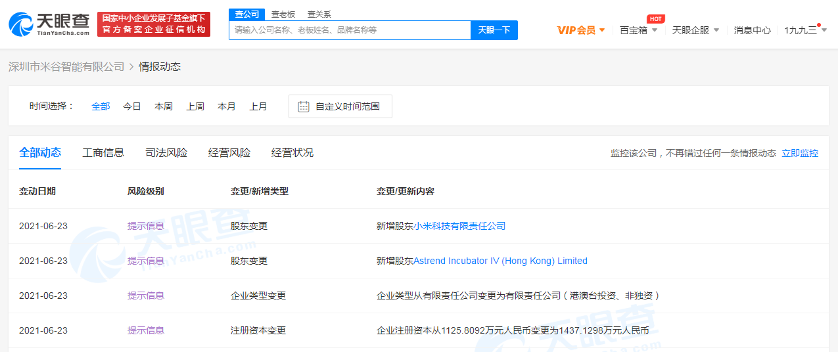Image resolution: width=838 pixels, height=352 pixels.
Task: Go to 深圳市米谷智能有限公司 breadcrumb
Action: pyautogui.click(x=66, y=66)
